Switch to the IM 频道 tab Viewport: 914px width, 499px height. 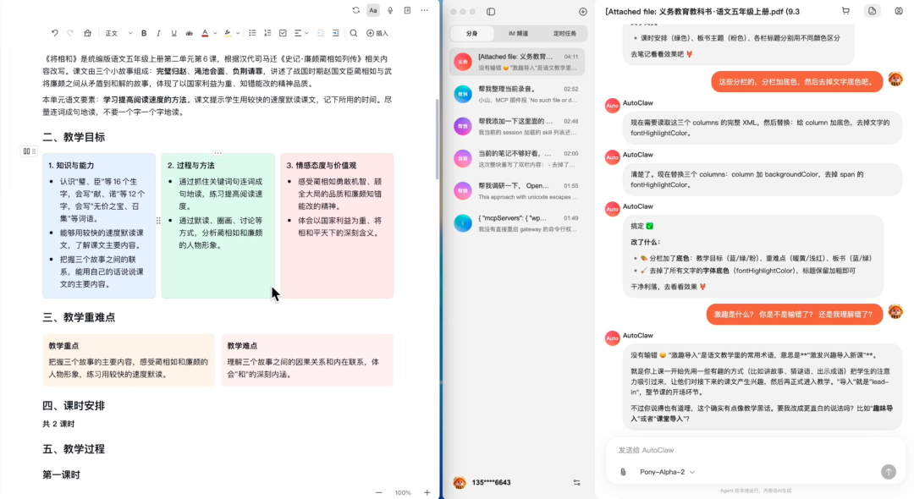pyautogui.click(x=519, y=34)
